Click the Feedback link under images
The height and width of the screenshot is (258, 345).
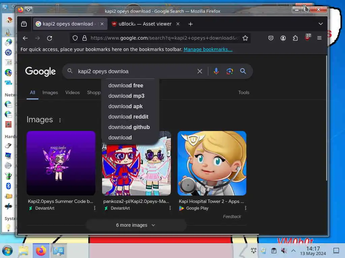pyautogui.click(x=232, y=217)
